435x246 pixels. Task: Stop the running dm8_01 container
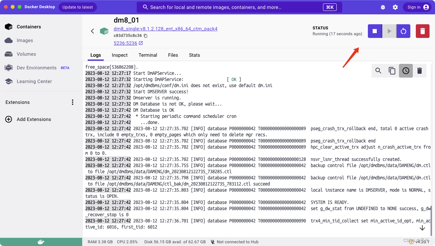[374, 31]
